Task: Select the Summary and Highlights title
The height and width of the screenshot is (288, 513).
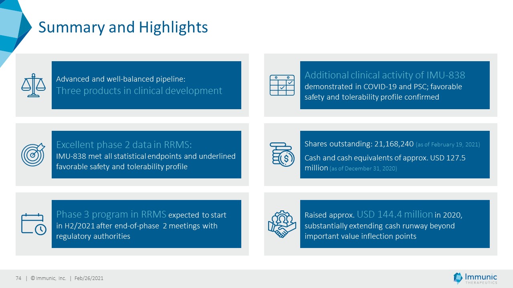Action: [123, 27]
